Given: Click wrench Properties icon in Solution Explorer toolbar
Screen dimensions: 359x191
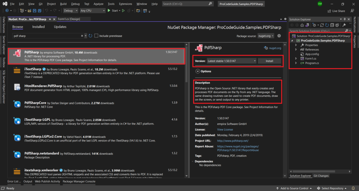Looking at the screenshot, I should 344,25.
